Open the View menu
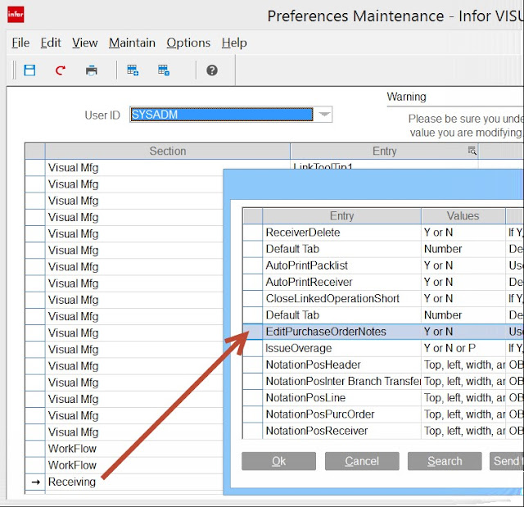The height and width of the screenshot is (507, 524). (x=85, y=43)
